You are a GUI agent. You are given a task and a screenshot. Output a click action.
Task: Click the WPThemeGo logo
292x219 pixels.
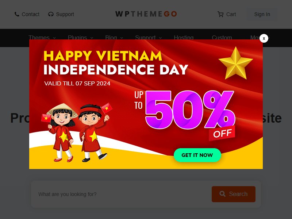tap(146, 14)
